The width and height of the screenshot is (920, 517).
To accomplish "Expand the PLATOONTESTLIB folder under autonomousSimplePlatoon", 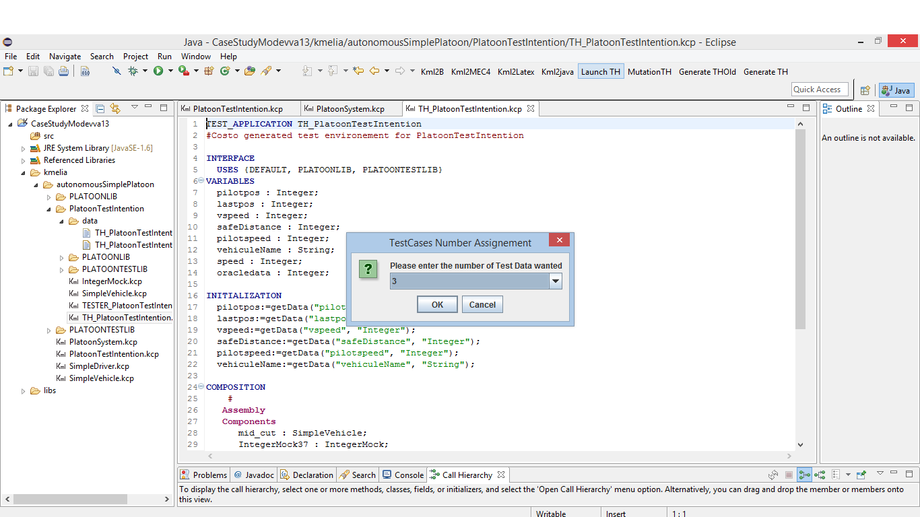I will (x=49, y=330).
